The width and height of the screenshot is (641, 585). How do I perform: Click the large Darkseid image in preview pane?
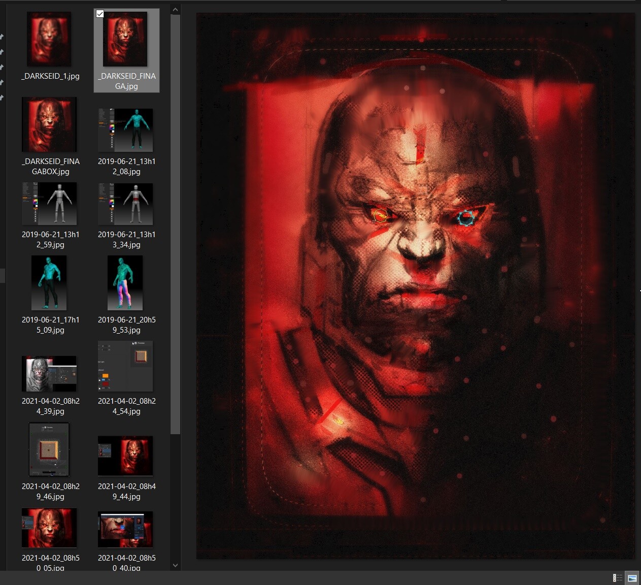click(x=416, y=286)
